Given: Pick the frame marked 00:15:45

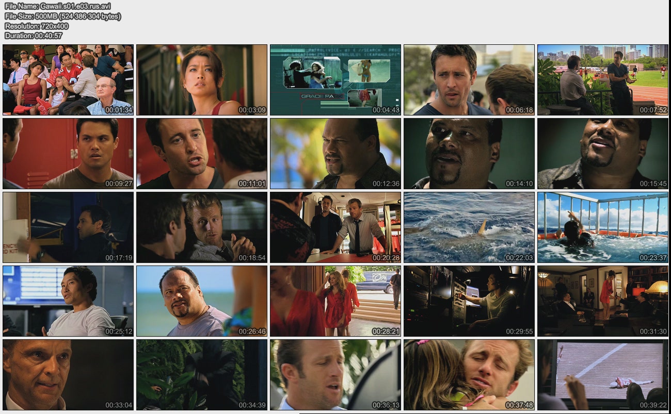Looking at the screenshot, I should pos(602,154).
